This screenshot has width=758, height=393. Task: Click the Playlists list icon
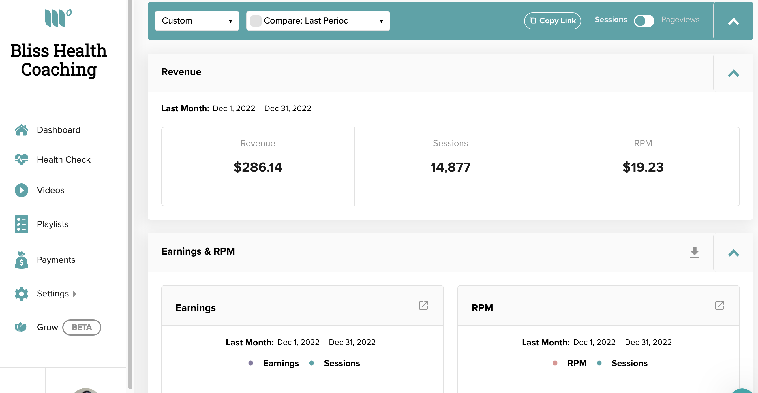tap(22, 224)
